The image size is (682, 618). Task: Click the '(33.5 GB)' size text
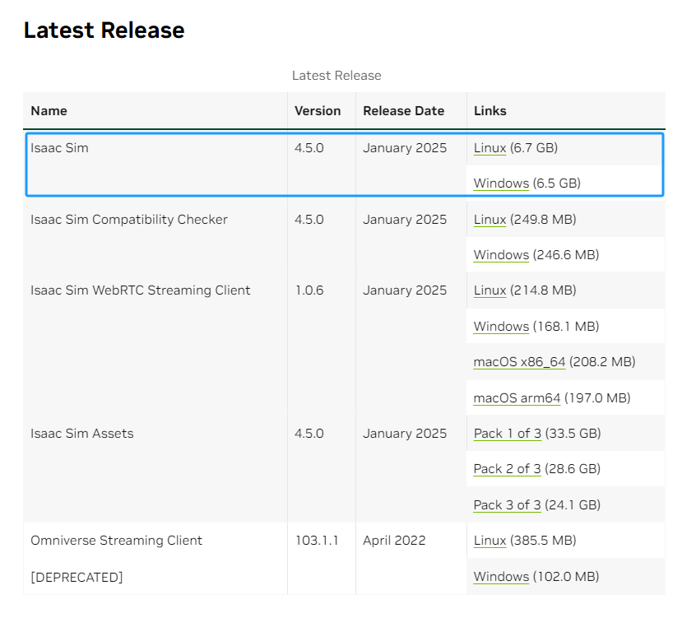pos(573,434)
